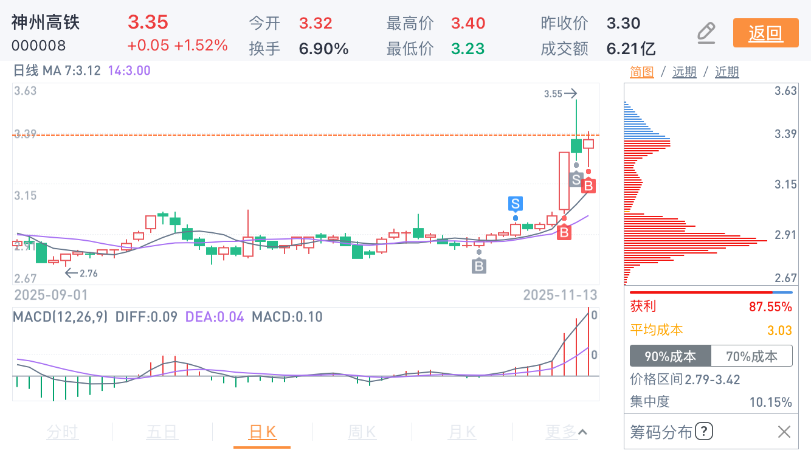Click the +0.05 +1.52% change value
Viewport: 811px width, 456px height.
coord(178,46)
